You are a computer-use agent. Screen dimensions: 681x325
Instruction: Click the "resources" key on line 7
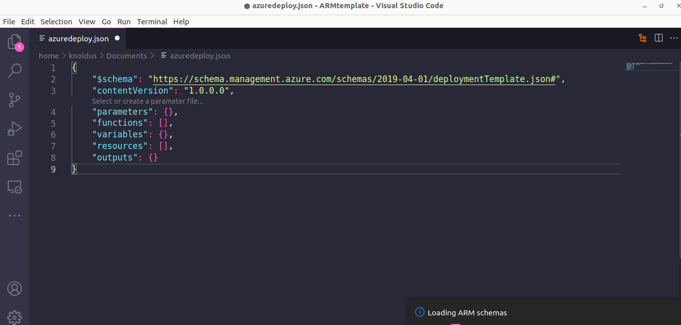pos(121,146)
